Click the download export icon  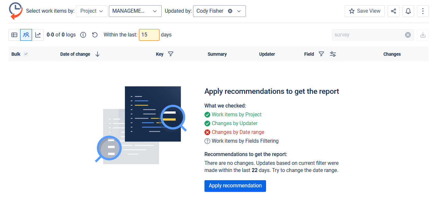click(x=423, y=35)
